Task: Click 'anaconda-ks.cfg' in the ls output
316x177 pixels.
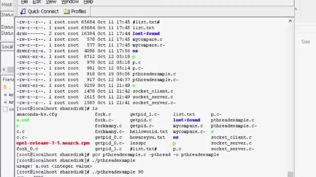Action: [37, 115]
